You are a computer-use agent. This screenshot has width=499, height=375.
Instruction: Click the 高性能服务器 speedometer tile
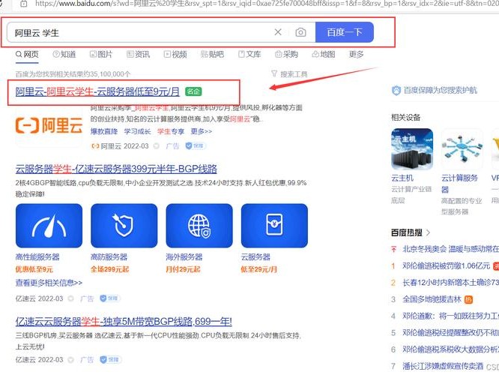(x=49, y=226)
